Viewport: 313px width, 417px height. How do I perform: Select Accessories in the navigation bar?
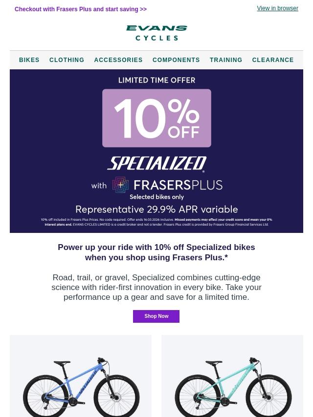point(118,60)
